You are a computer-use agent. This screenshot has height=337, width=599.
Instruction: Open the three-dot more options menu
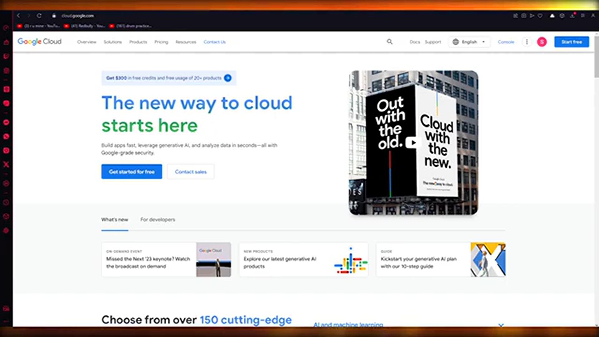(x=527, y=42)
